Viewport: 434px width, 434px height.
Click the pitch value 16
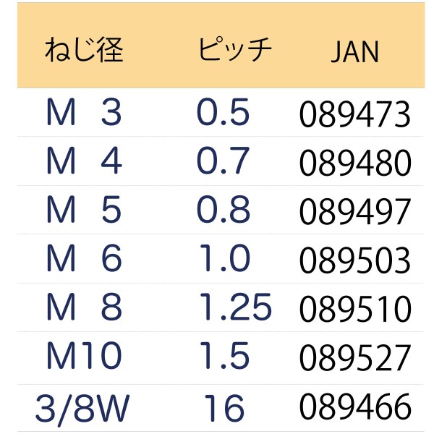click(224, 408)
